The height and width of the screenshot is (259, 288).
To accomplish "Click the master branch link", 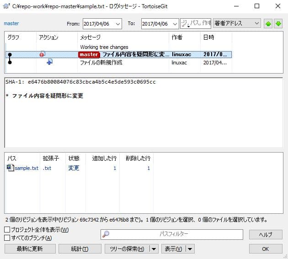I will [x=11, y=23].
